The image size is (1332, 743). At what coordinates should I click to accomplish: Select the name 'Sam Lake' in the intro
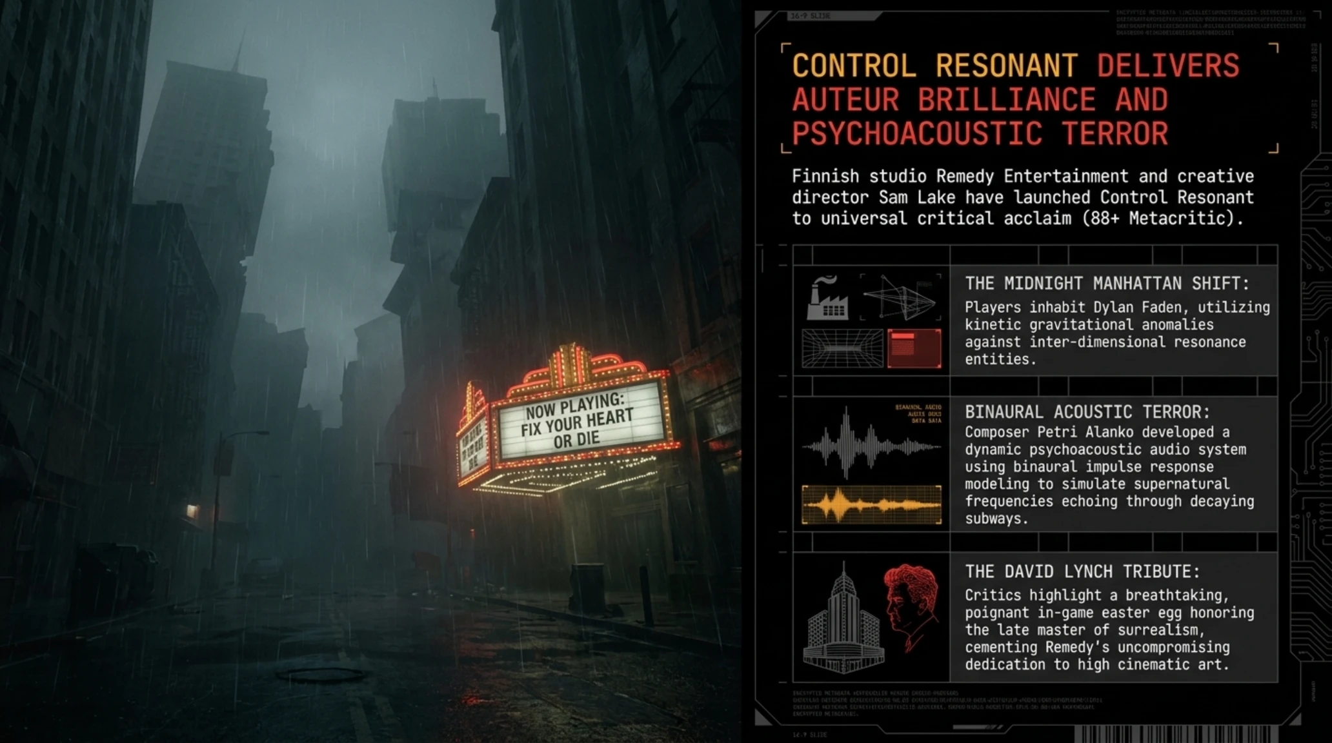coord(917,197)
